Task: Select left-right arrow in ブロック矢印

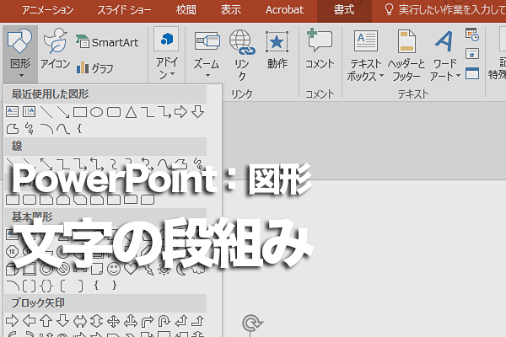Action: (x=80, y=321)
